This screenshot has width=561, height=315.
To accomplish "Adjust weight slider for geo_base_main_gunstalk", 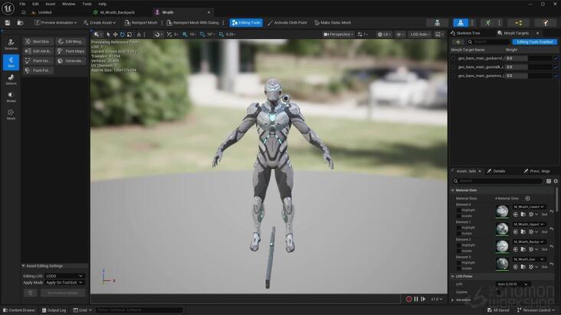I will [529, 67].
